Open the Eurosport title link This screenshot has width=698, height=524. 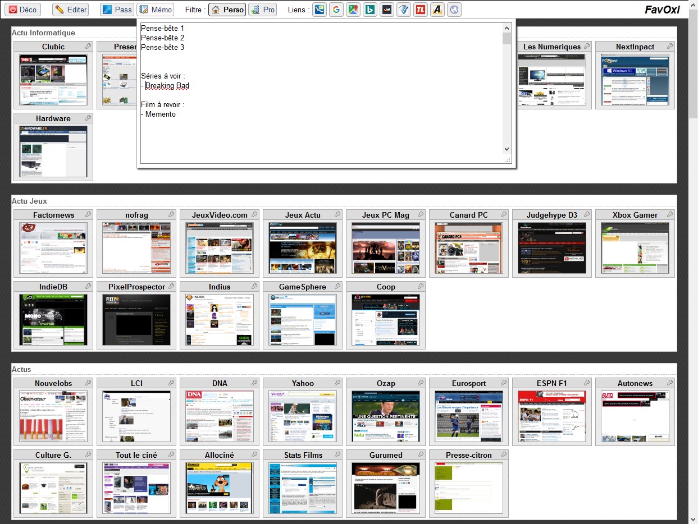point(469,383)
